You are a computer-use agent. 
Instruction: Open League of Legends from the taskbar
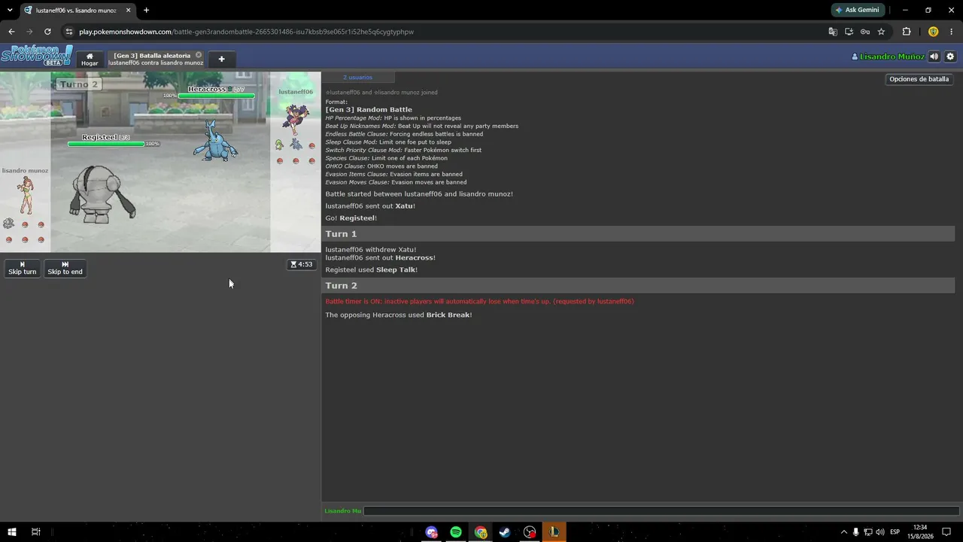tap(554, 532)
